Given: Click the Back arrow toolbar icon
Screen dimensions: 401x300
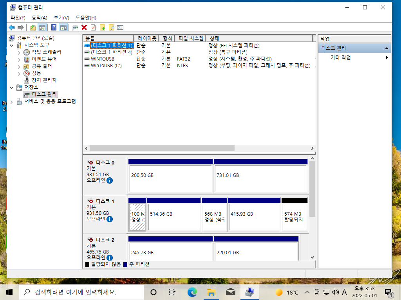Looking at the screenshot, I should tap(12, 28).
